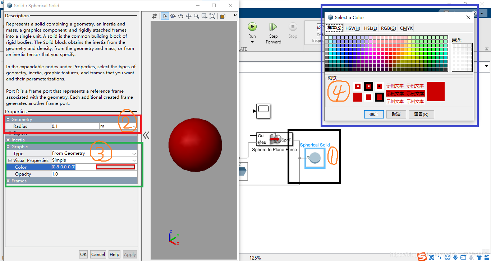Toggle the punctuation mode icon in IME bar
The height and width of the screenshot is (261, 491).
tap(440, 257)
